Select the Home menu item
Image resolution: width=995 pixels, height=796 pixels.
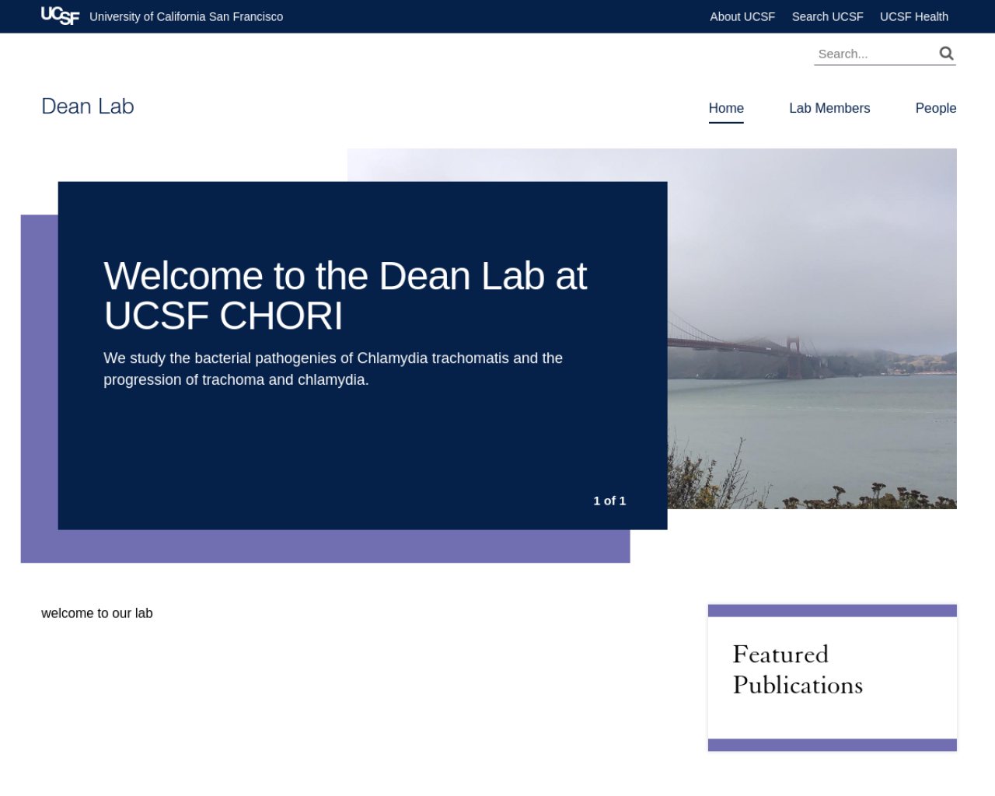click(x=726, y=108)
